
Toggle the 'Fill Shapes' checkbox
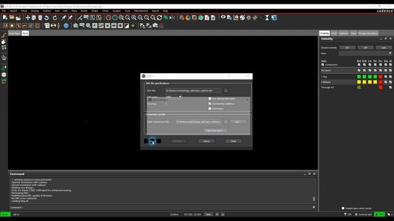(x=210, y=109)
